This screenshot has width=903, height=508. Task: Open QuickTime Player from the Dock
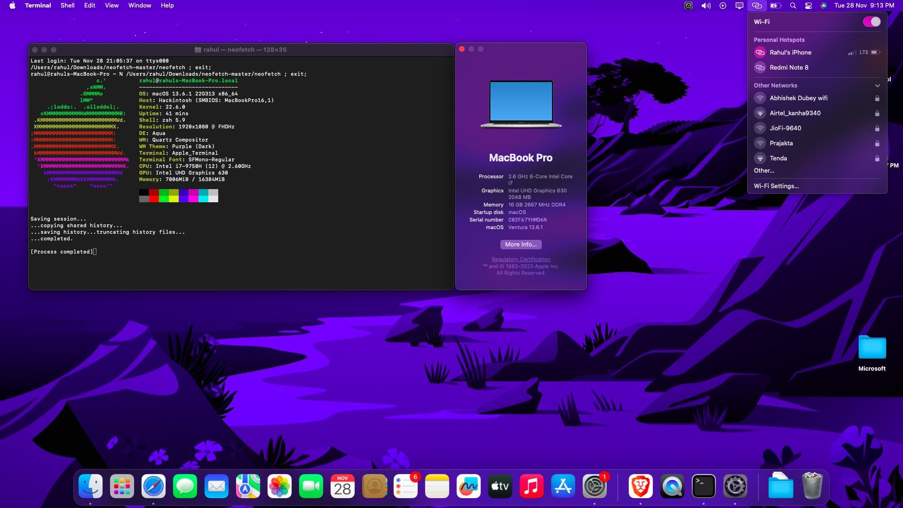[672, 486]
